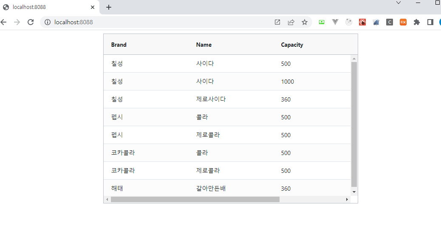Click the browser forward arrow

pos(17,22)
